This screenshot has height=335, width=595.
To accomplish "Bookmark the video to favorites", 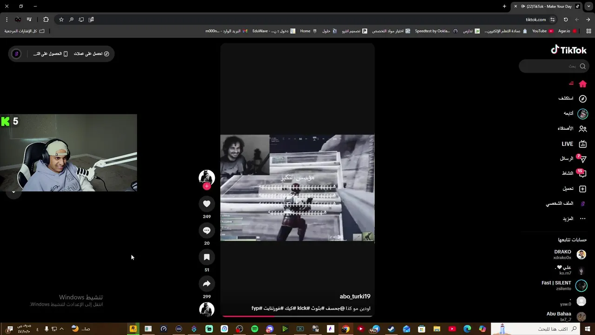I will [x=207, y=257].
